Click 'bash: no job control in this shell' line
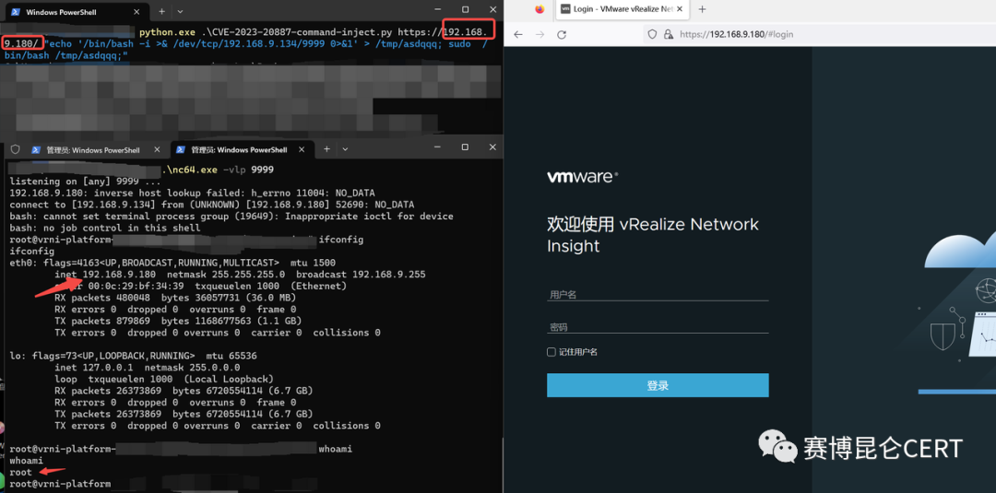The image size is (996, 493). tap(105, 228)
